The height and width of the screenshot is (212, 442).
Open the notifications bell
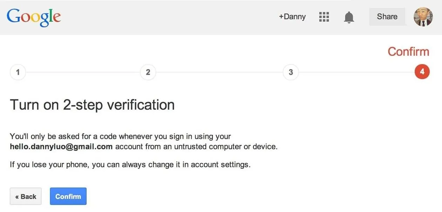tap(349, 17)
